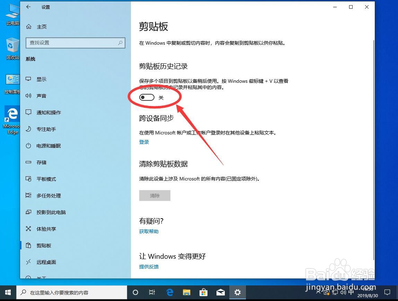The width and height of the screenshot is (398, 301).
Task: Open the volume icon in the system tray
Action: point(344,293)
